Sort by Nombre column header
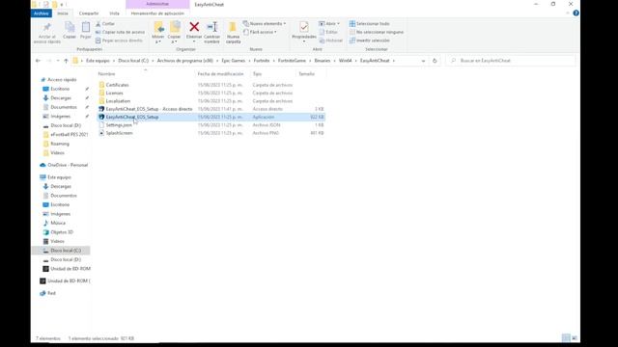This screenshot has height=347, width=618. pos(106,74)
